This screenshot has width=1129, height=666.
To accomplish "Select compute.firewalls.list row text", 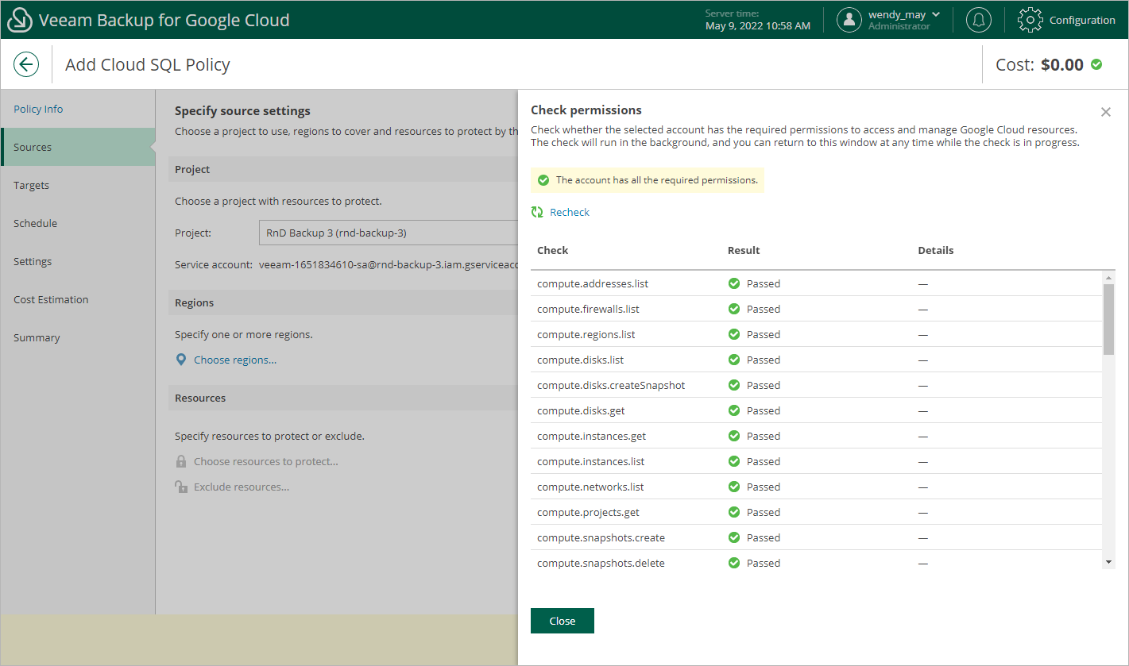I will 589,309.
